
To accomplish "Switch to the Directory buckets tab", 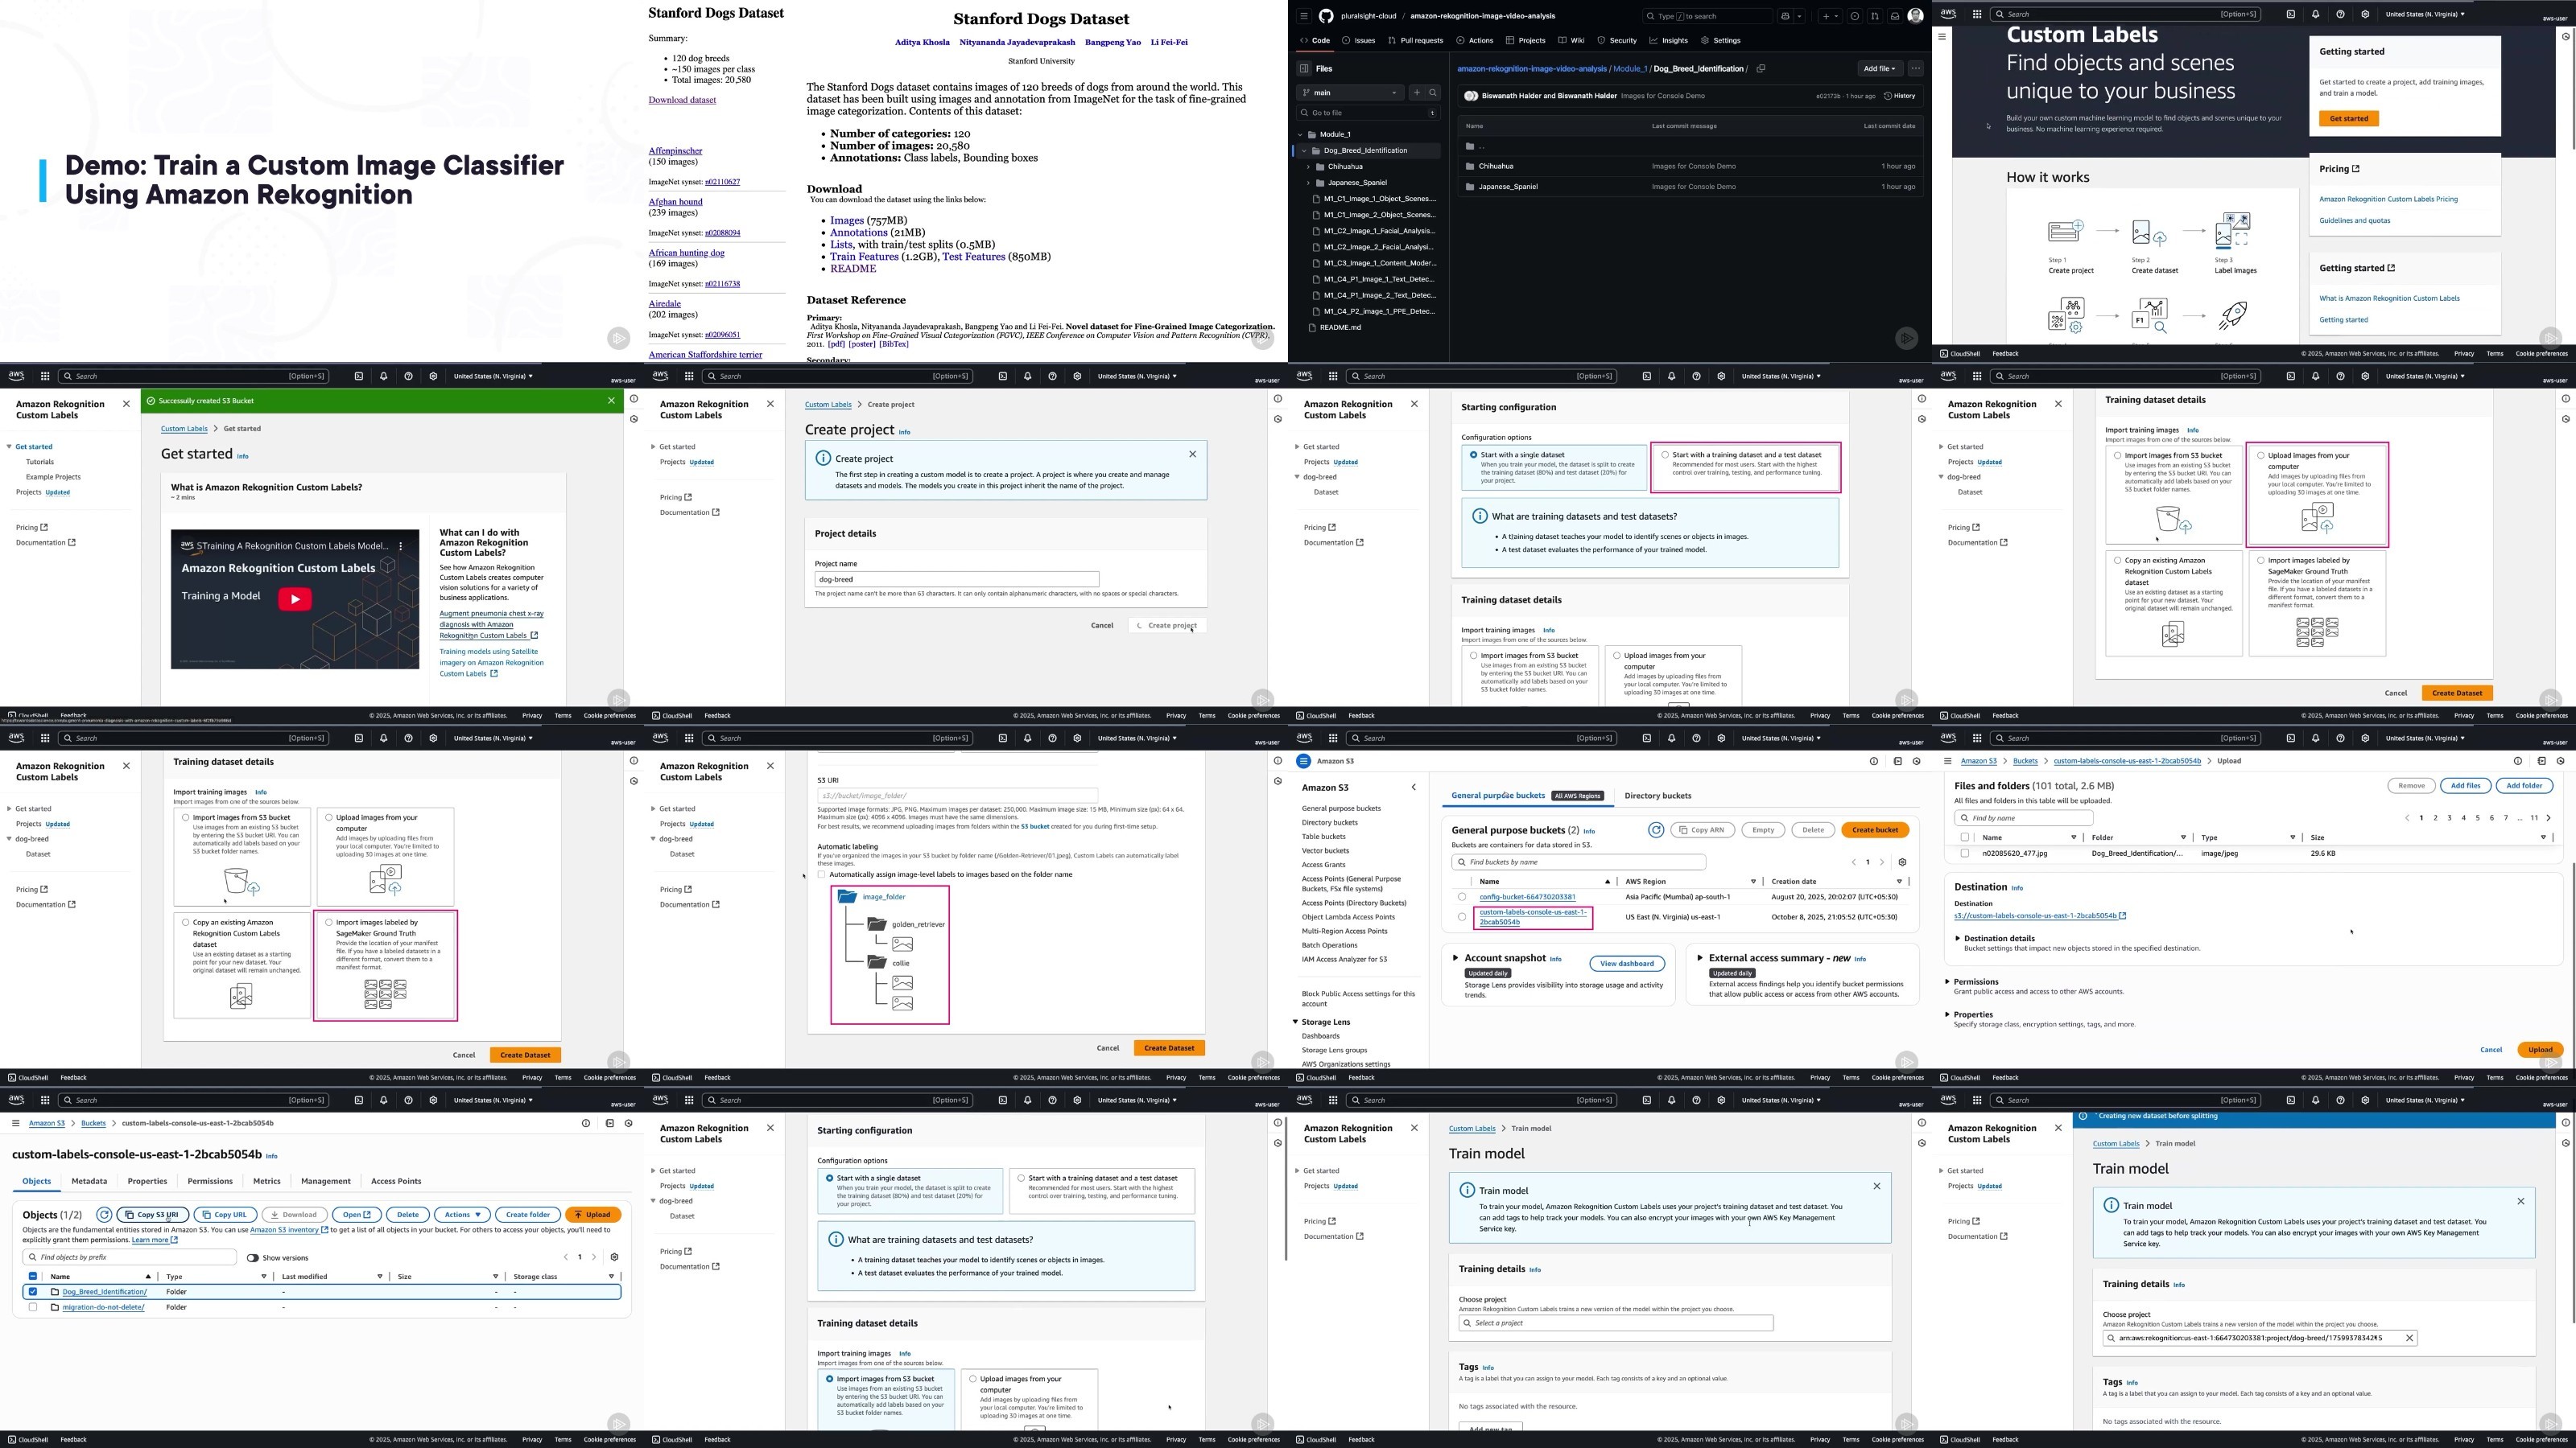I will [1658, 796].
